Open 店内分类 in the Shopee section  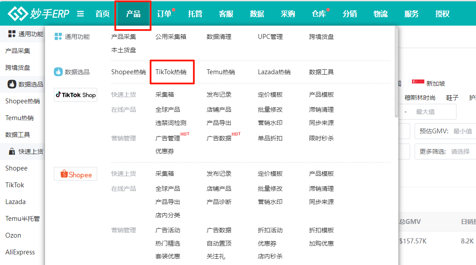click(168, 215)
